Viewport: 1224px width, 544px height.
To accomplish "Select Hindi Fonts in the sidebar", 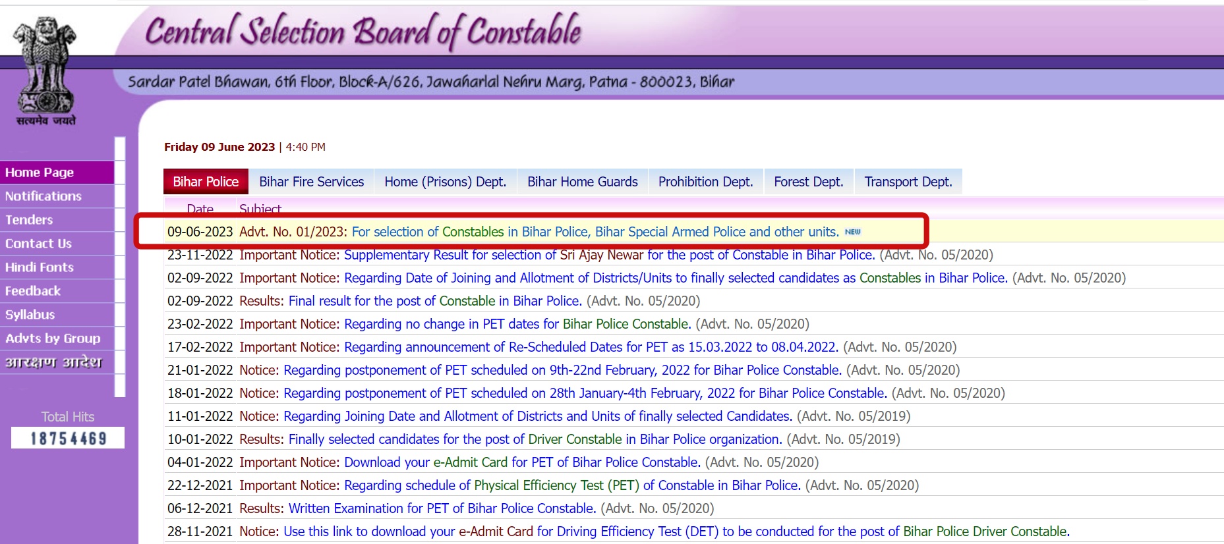I will [40, 267].
